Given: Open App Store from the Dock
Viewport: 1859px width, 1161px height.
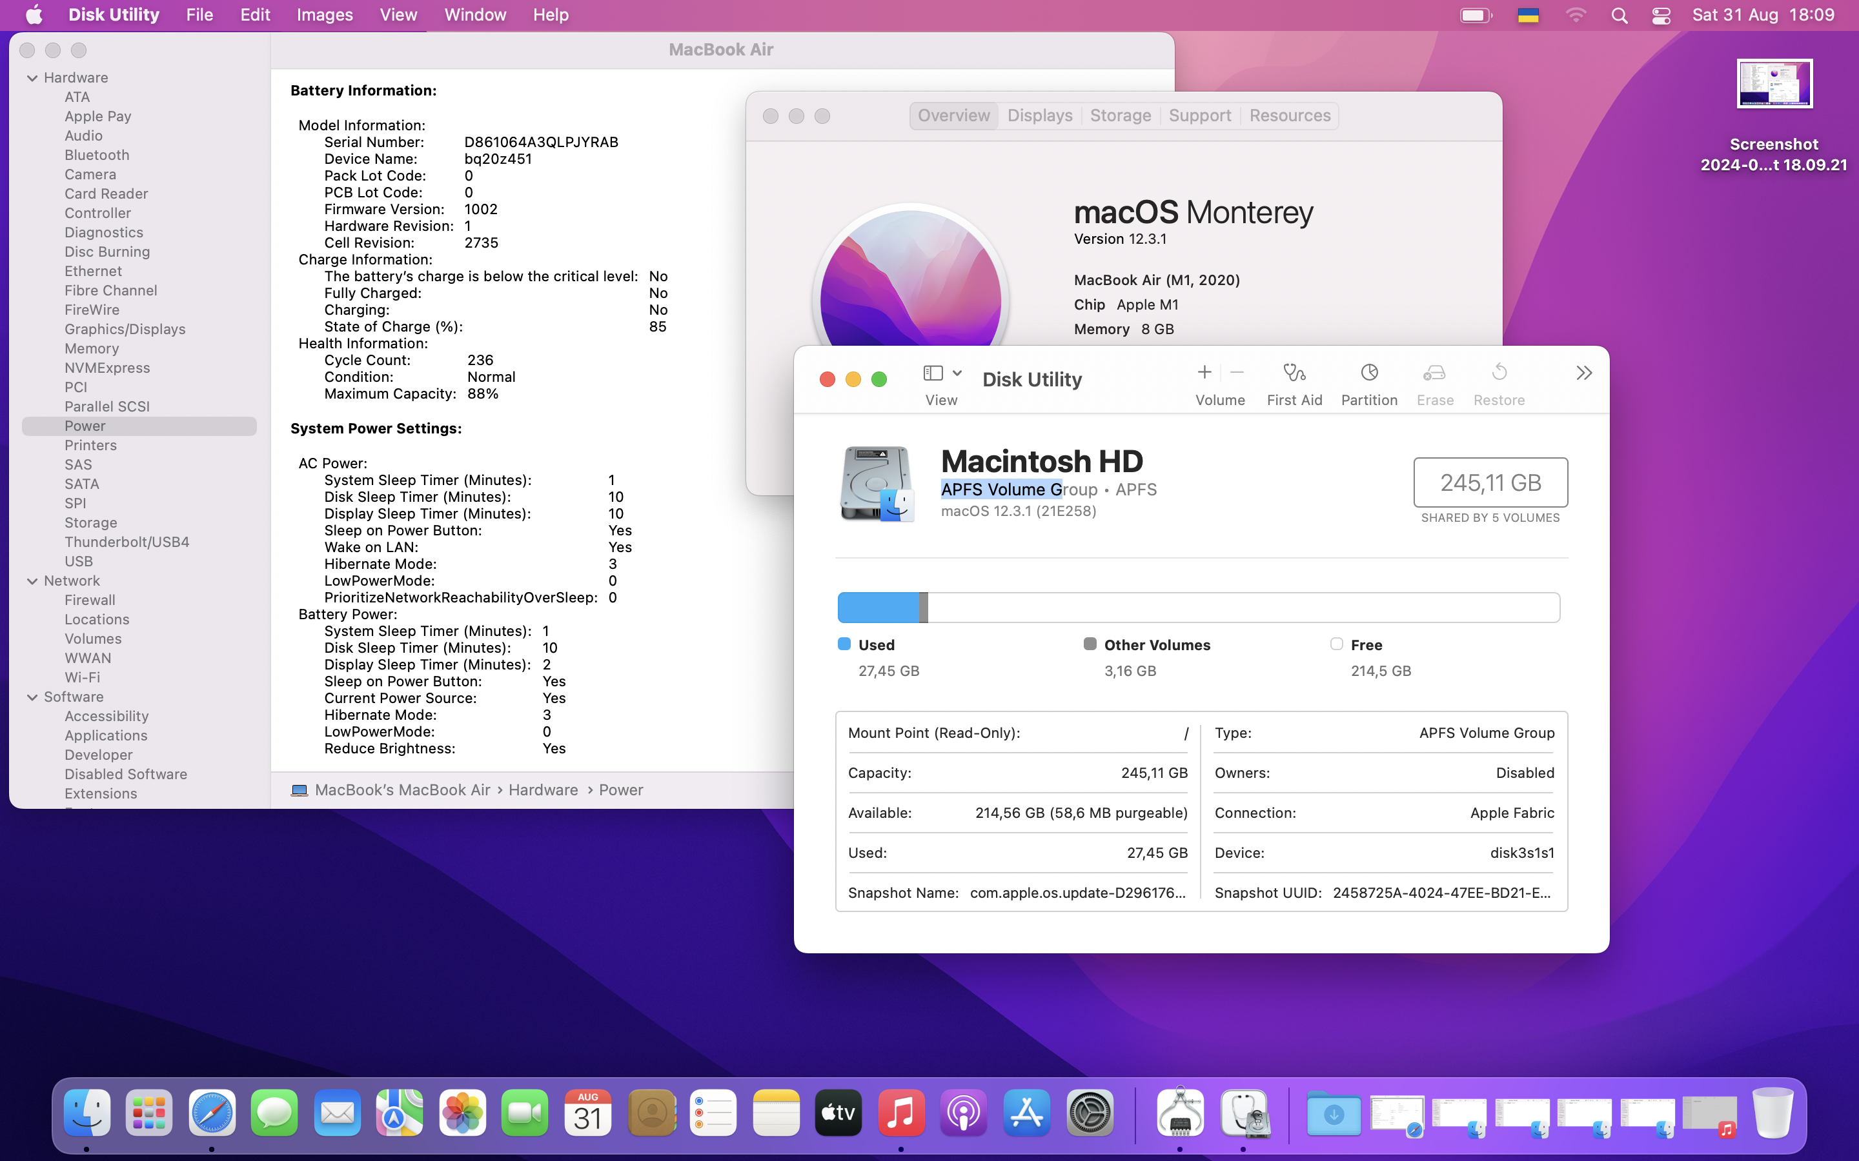Looking at the screenshot, I should [x=1026, y=1112].
